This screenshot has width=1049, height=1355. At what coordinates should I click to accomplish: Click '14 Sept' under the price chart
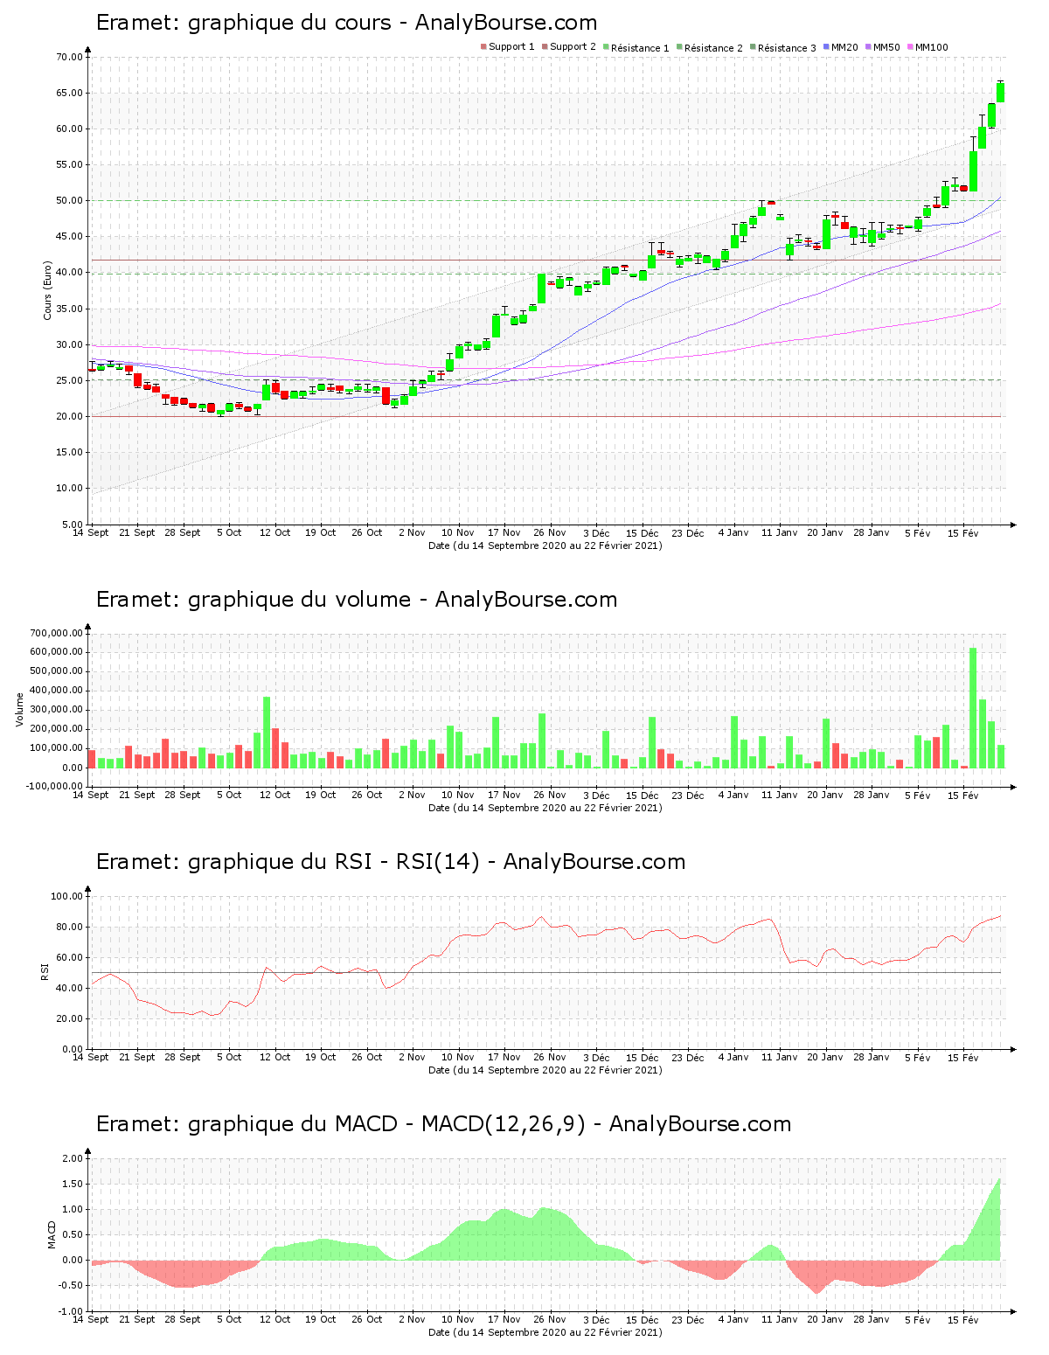[91, 532]
